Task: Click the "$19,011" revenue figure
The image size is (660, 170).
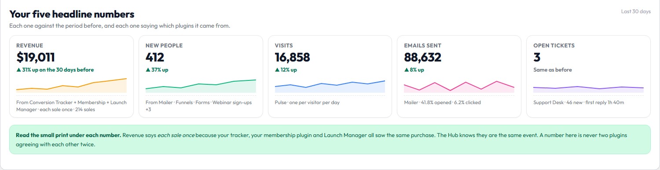Action: (36, 58)
